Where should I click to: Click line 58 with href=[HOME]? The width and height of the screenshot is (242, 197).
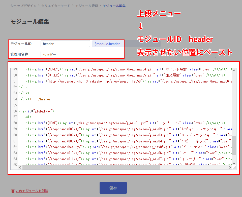[126, 123]
